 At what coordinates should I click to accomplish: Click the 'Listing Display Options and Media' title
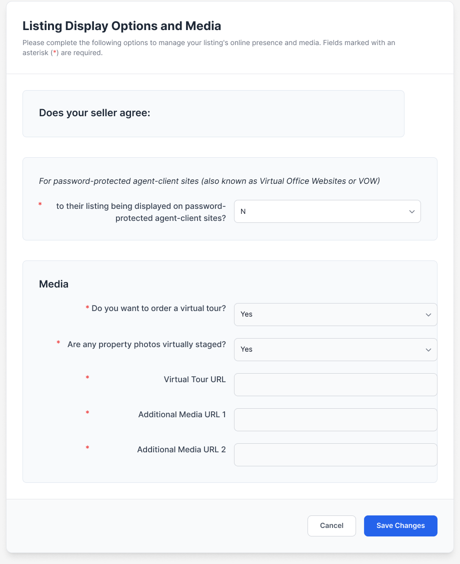point(121,26)
